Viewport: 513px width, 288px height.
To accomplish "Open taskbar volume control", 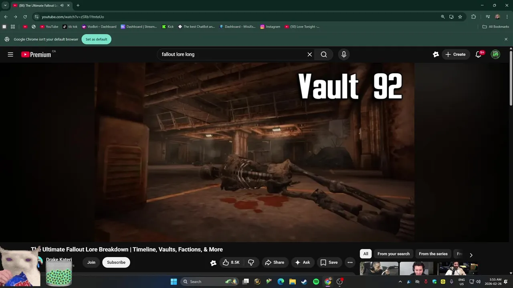I will [x=478, y=282].
